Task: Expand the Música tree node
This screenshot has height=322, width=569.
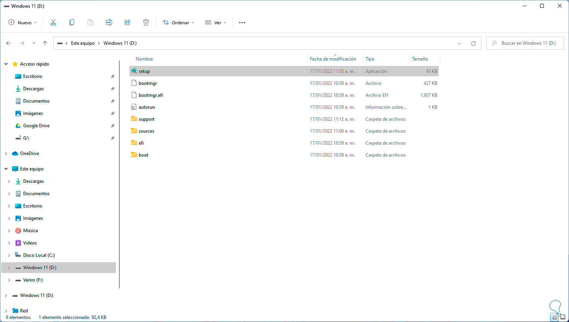Action: [9, 231]
